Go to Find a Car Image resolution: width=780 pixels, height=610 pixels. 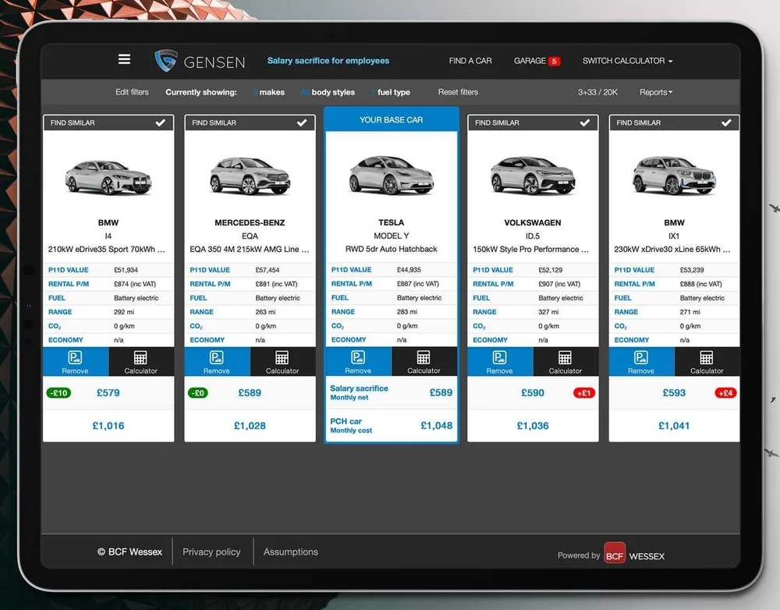(x=470, y=61)
